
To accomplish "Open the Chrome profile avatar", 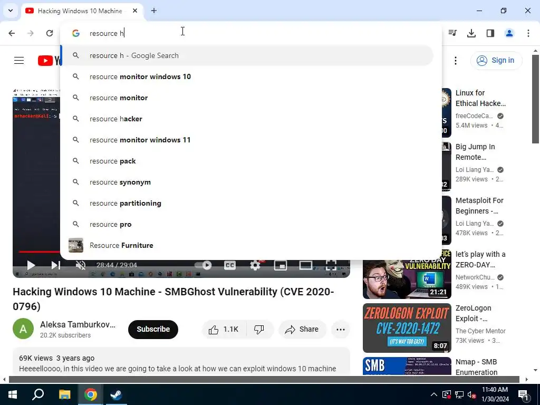I will pos(509,33).
